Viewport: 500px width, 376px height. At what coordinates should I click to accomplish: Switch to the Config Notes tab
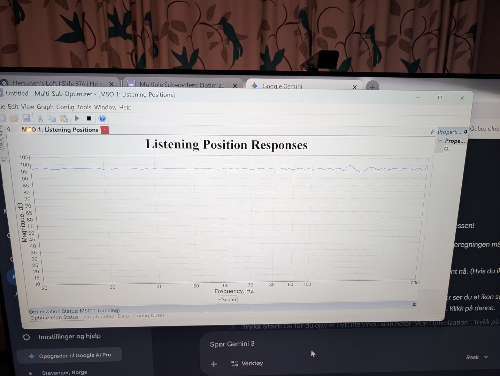149,315
